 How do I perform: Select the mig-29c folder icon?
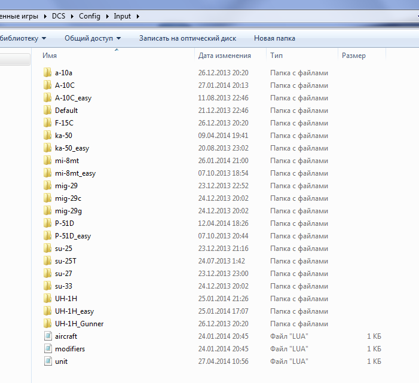(48, 198)
